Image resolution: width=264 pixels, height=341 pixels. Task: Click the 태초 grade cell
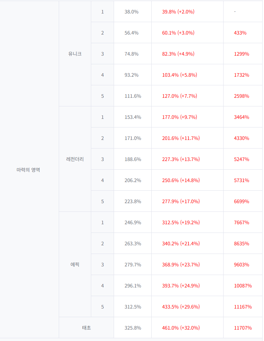86,328
